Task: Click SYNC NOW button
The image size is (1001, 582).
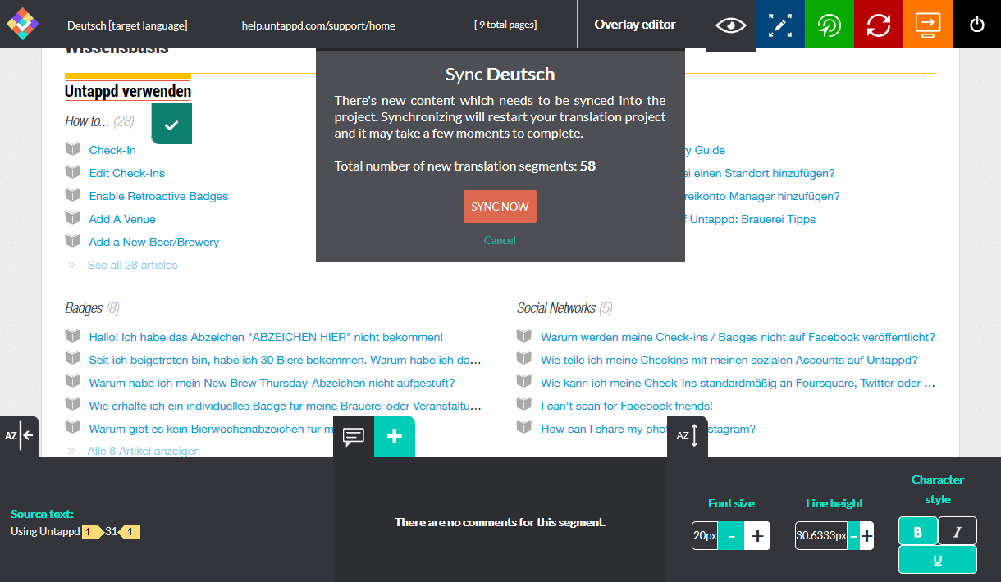Action: (x=500, y=207)
